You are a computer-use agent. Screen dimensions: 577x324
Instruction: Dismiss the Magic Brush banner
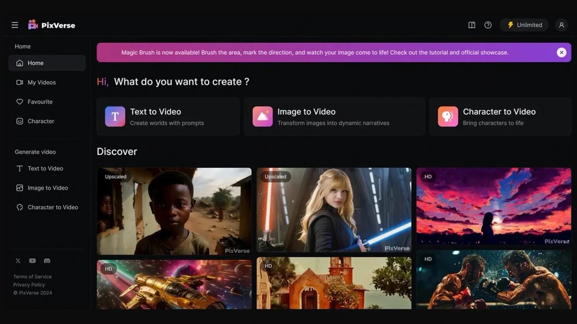click(x=561, y=52)
